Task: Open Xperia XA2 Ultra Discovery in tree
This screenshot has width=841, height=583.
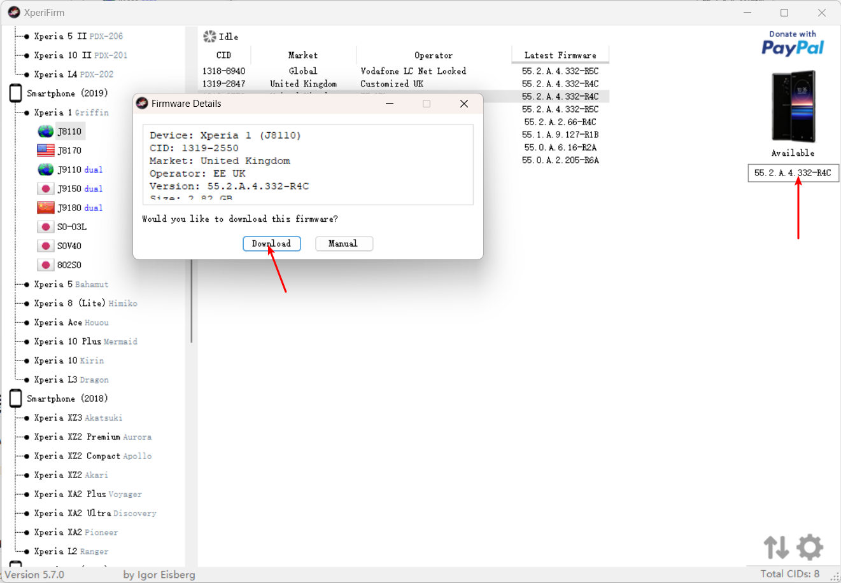Action: point(95,513)
